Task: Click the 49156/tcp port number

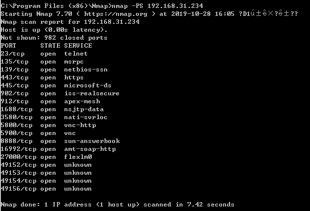Action: tap(18, 189)
